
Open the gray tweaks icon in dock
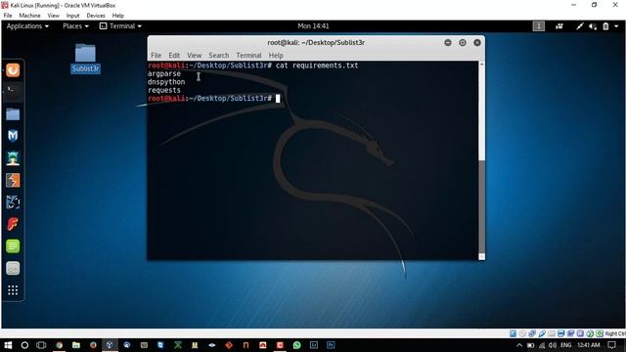[13, 268]
